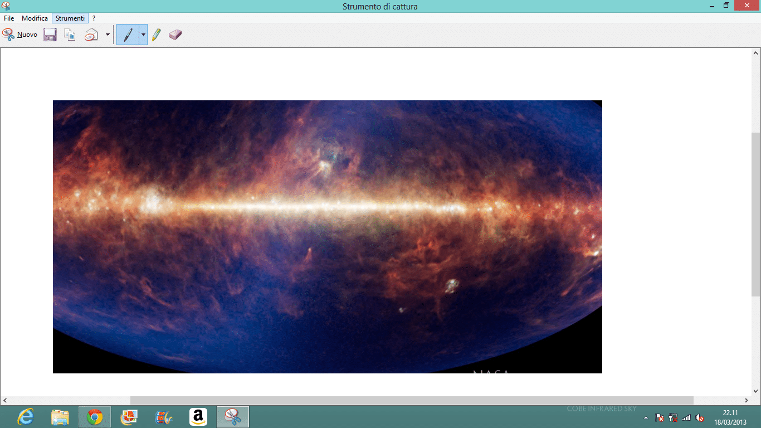761x428 pixels.
Task: Send the snip via email envelope
Action: pyautogui.click(x=91, y=34)
